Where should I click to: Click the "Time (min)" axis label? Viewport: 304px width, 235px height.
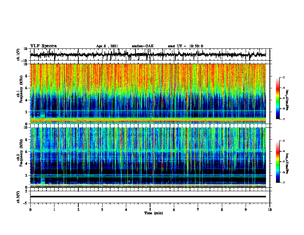[x=154, y=213]
